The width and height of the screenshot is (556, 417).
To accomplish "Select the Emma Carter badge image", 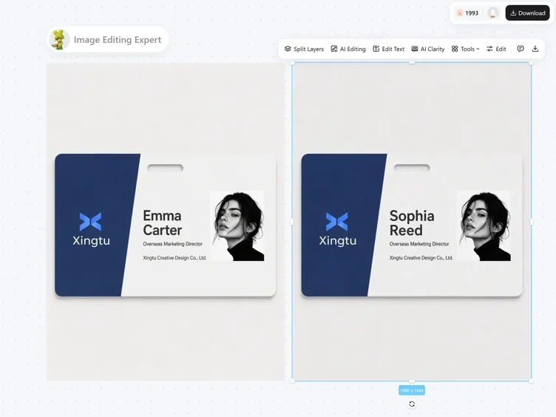I will click(x=165, y=222).
